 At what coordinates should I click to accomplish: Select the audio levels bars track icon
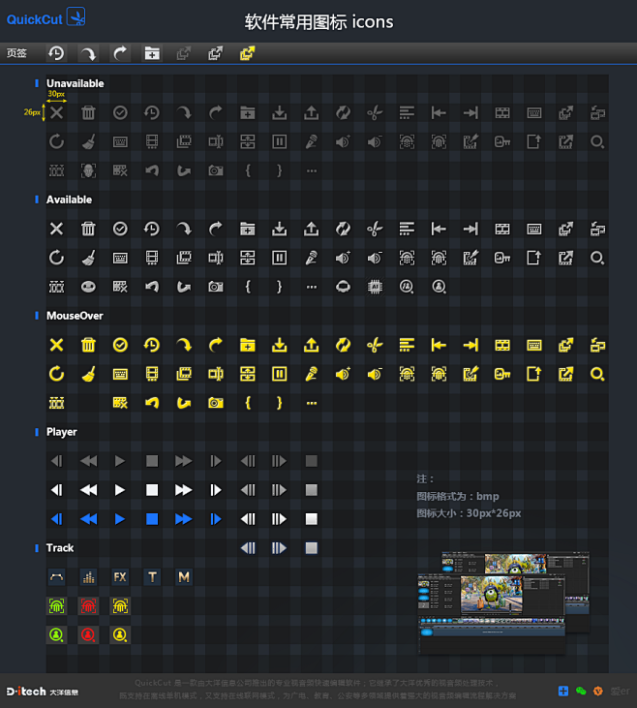tap(88, 577)
